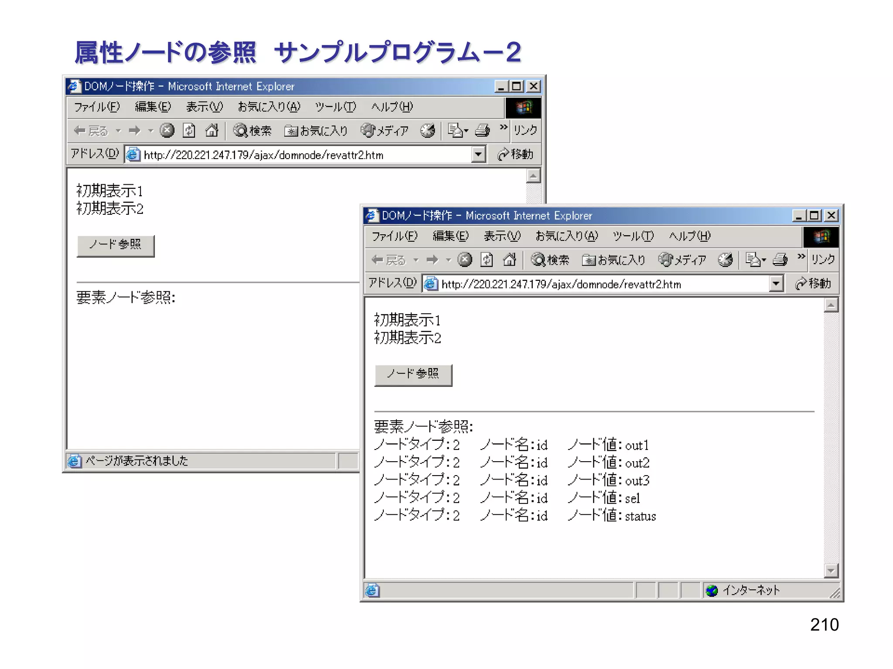
Task: Click 移動 go button in back window
Action: (x=515, y=154)
